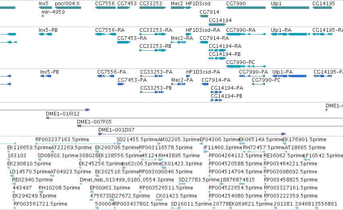
Task: Open the CG33253-PB protein label
Action: pyautogui.click(x=156, y=88)
